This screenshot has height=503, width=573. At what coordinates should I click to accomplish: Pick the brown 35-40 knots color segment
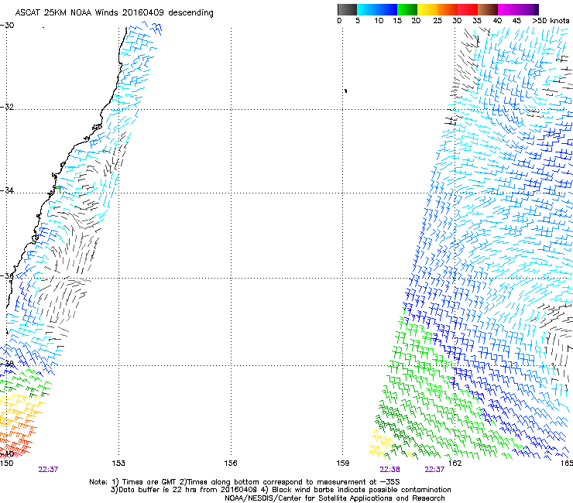point(488,9)
